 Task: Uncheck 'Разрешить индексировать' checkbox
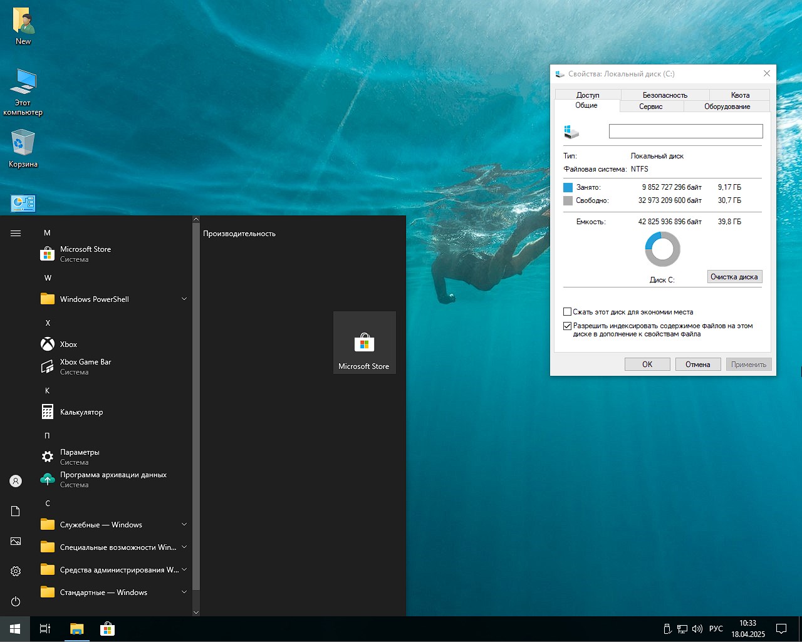pyautogui.click(x=568, y=326)
